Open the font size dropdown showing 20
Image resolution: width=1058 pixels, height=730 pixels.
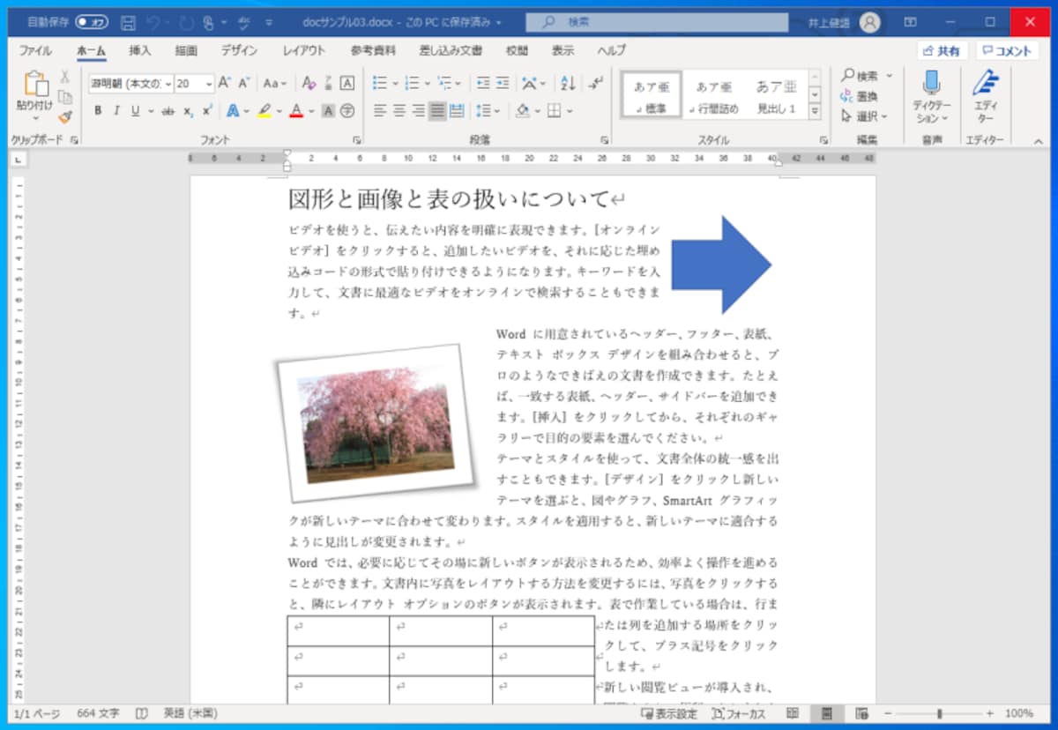[x=209, y=83]
